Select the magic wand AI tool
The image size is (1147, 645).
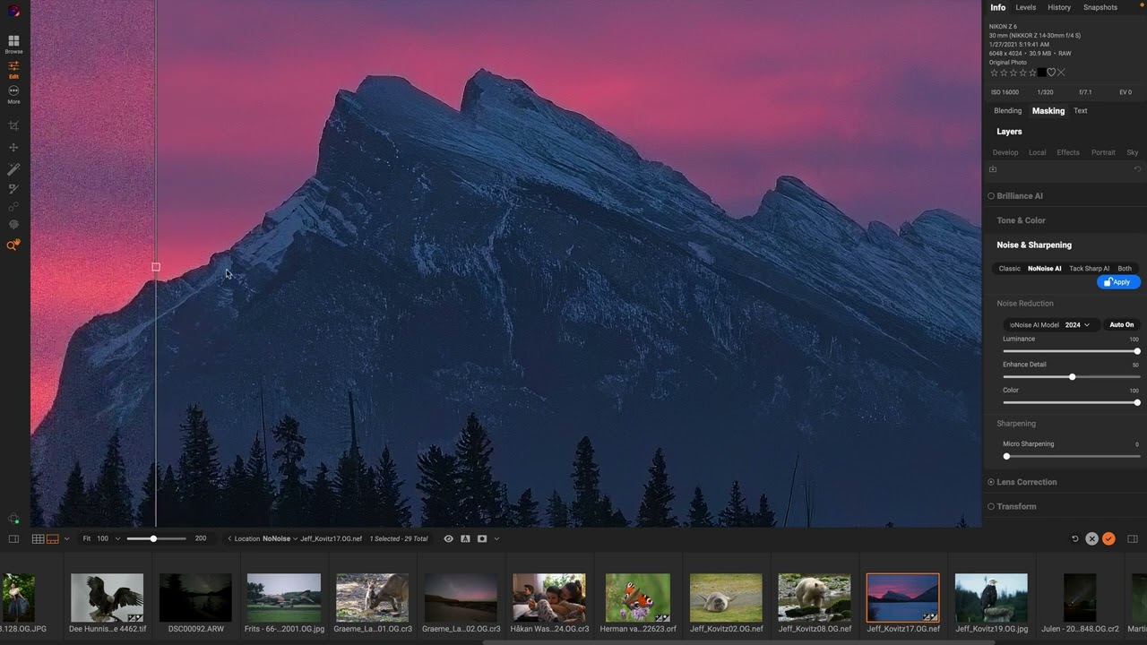click(13, 168)
